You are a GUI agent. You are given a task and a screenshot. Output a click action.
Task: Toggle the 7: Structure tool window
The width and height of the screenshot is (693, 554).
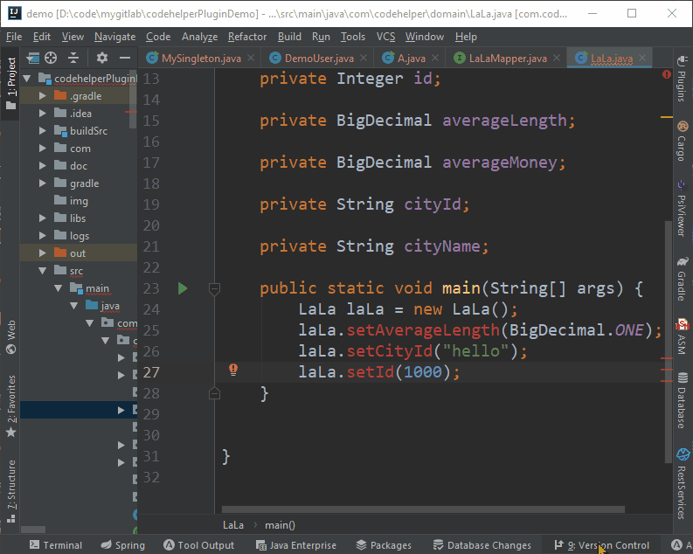pos(10,491)
